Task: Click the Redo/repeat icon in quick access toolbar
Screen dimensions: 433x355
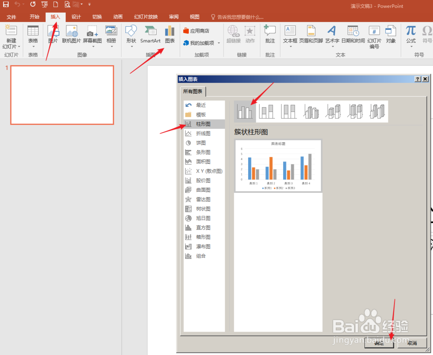Action: (x=33, y=4)
